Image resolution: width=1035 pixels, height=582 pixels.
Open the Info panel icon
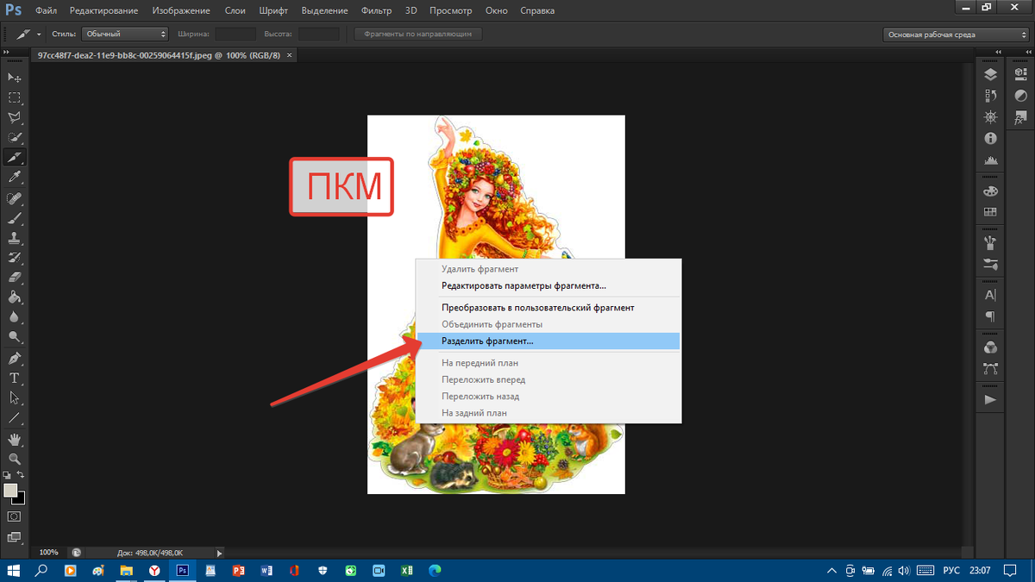click(990, 138)
